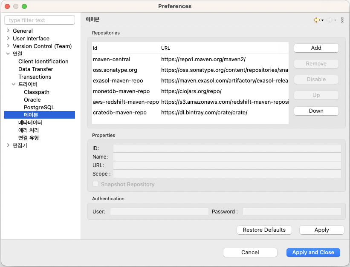Click the type filter text field

pos(39,20)
